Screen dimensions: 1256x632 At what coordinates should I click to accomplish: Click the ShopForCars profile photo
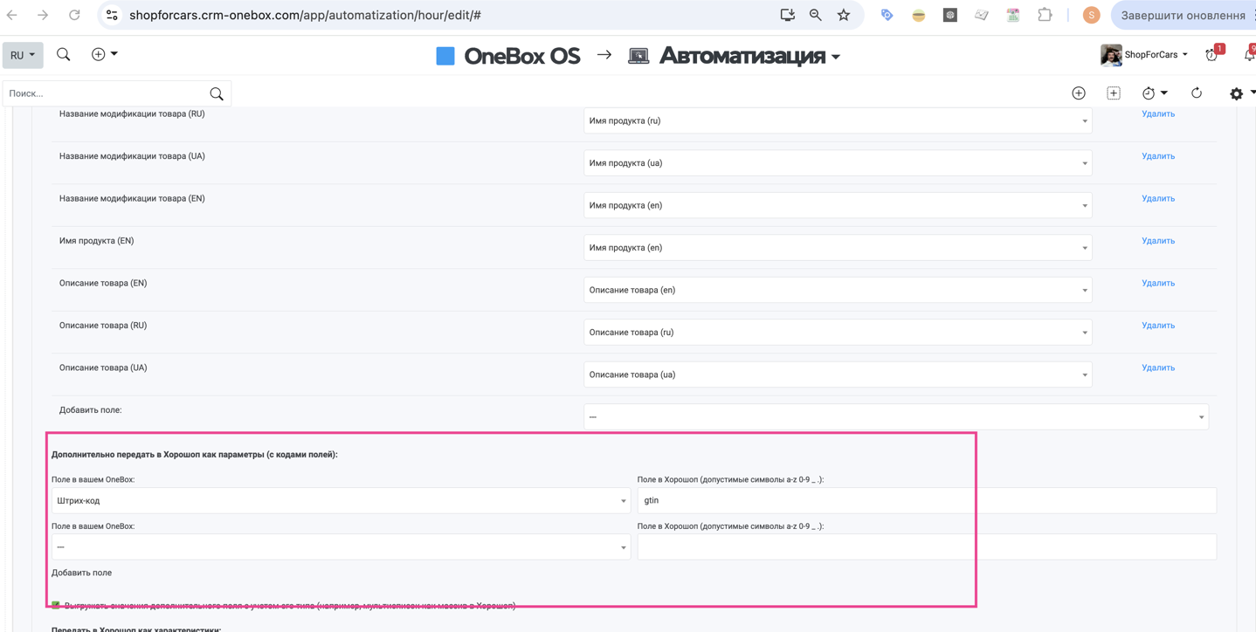tap(1111, 55)
